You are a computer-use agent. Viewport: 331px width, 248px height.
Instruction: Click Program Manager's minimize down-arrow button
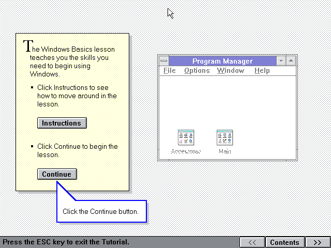[x=281, y=61]
